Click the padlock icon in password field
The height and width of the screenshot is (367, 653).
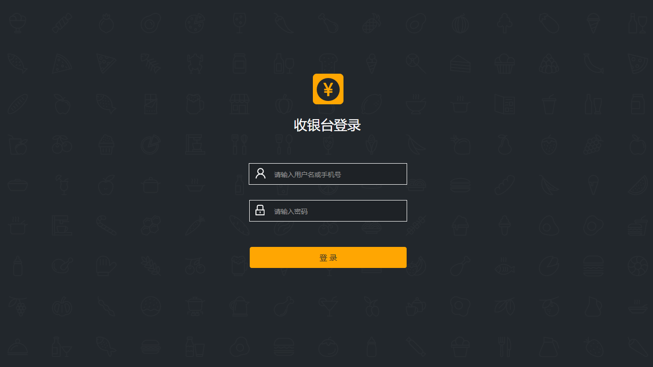coord(260,210)
